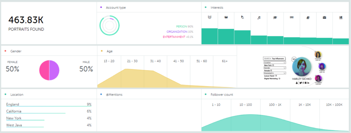Click the Gender panel title

coord(16,51)
